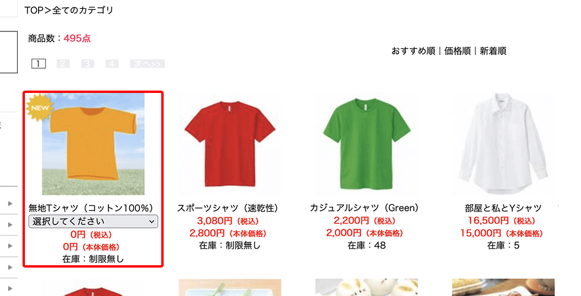581x296 pixels.
Task: Click the 次へ>> next page button
Action: click(x=147, y=64)
